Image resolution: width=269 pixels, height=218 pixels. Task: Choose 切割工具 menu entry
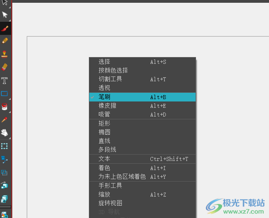[142, 79]
